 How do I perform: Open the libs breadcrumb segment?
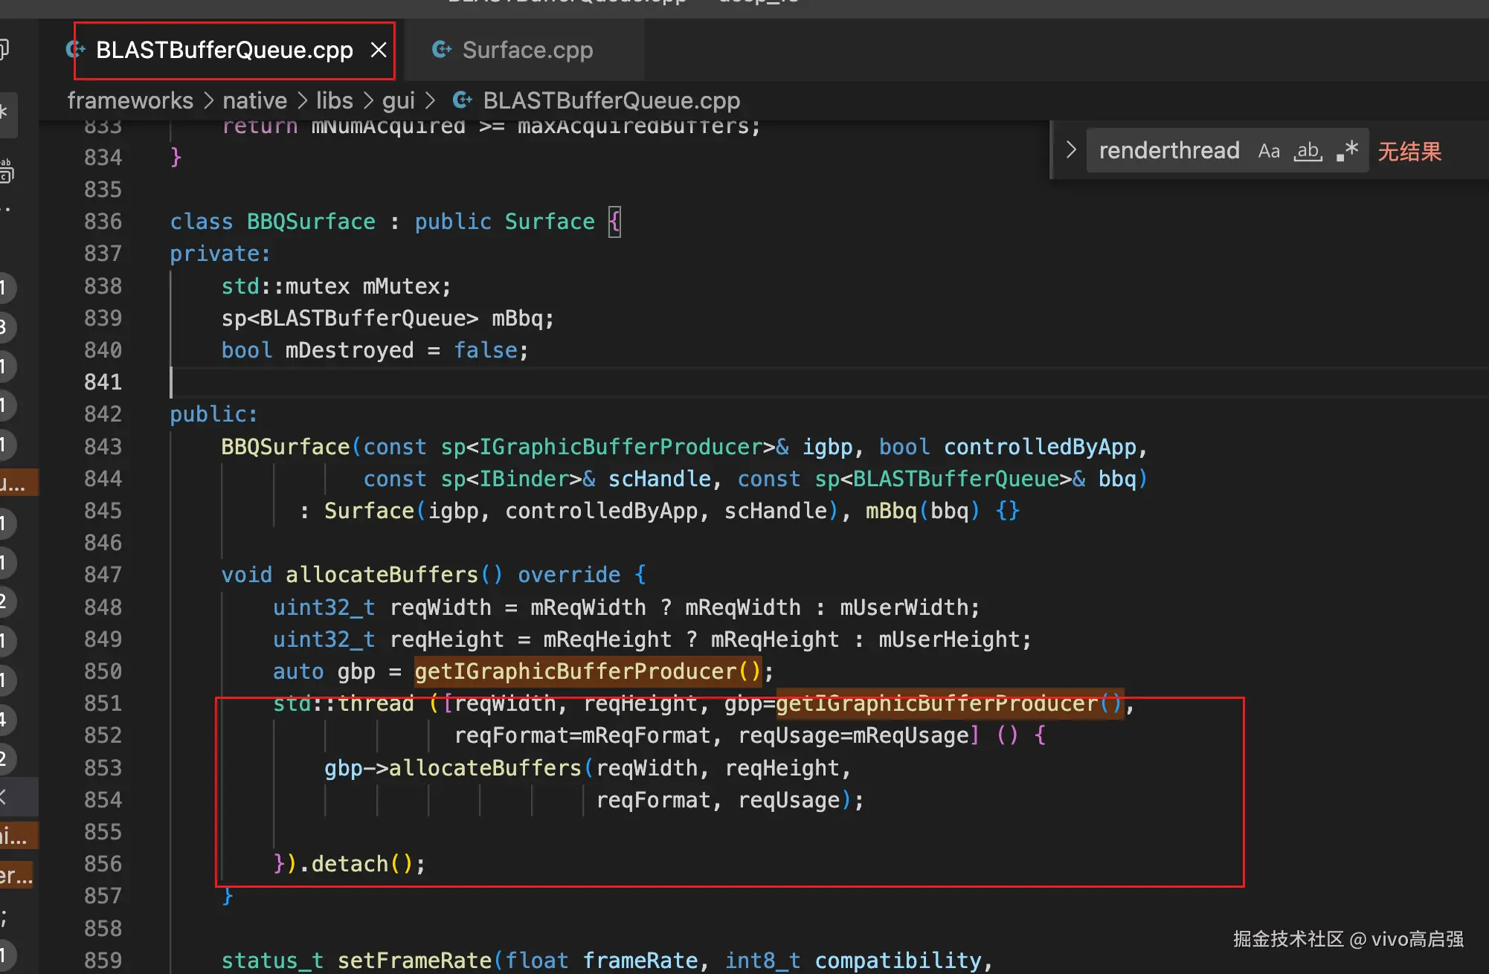click(x=334, y=100)
